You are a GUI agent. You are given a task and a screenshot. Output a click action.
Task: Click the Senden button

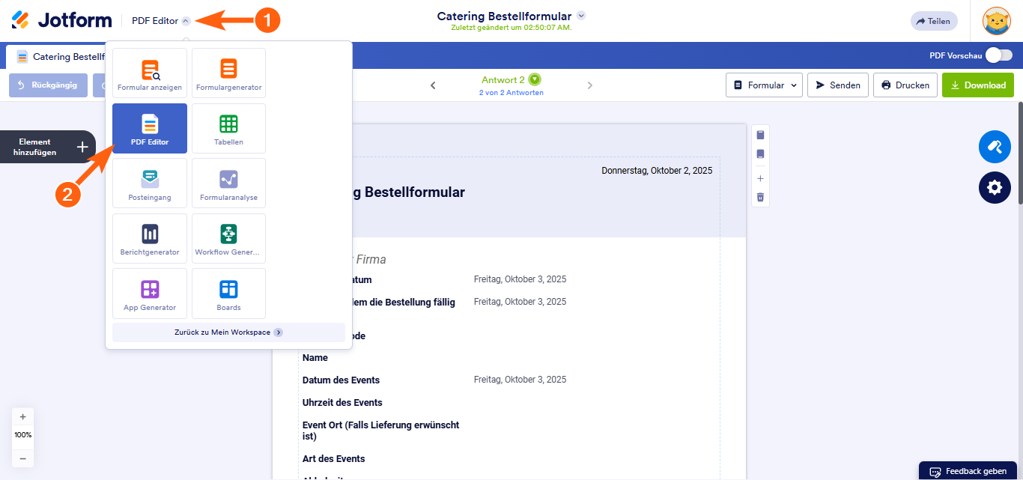(838, 85)
